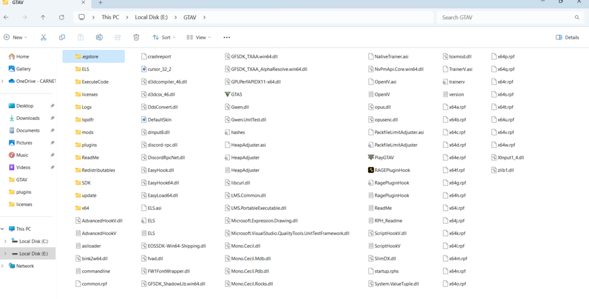Open Downloads in quick access
The width and height of the screenshot is (589, 299).
tap(24, 118)
